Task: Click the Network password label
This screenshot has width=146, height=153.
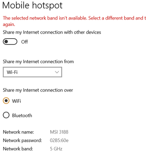Action: tap(22, 140)
